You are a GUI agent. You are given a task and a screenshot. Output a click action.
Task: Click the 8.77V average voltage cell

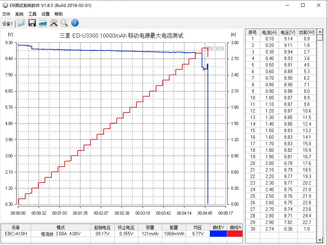(x=198, y=234)
